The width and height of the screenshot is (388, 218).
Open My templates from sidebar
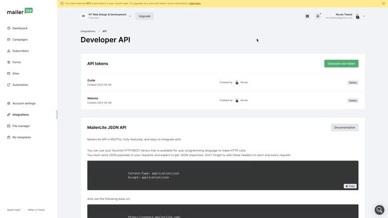[x=22, y=137]
